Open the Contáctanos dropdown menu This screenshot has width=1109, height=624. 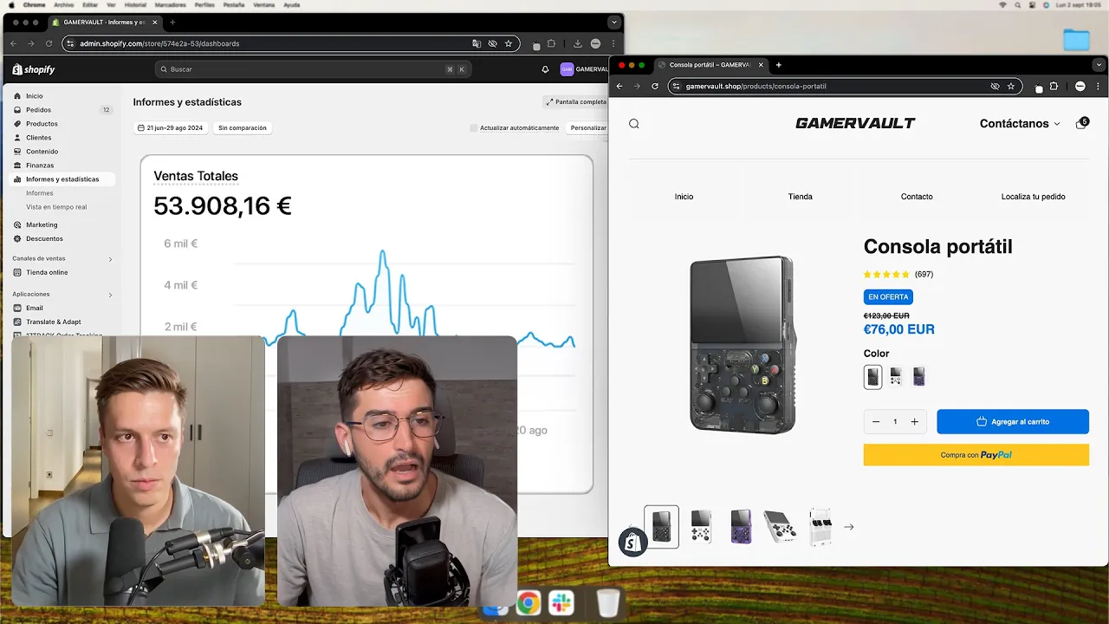coord(1020,124)
